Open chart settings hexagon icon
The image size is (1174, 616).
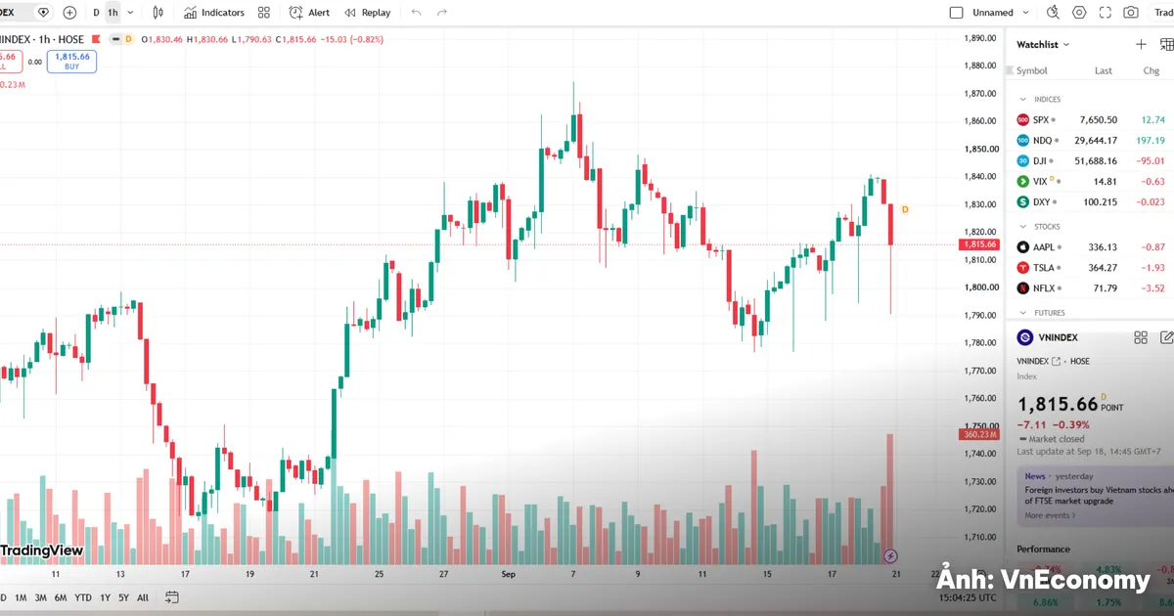point(1079,13)
